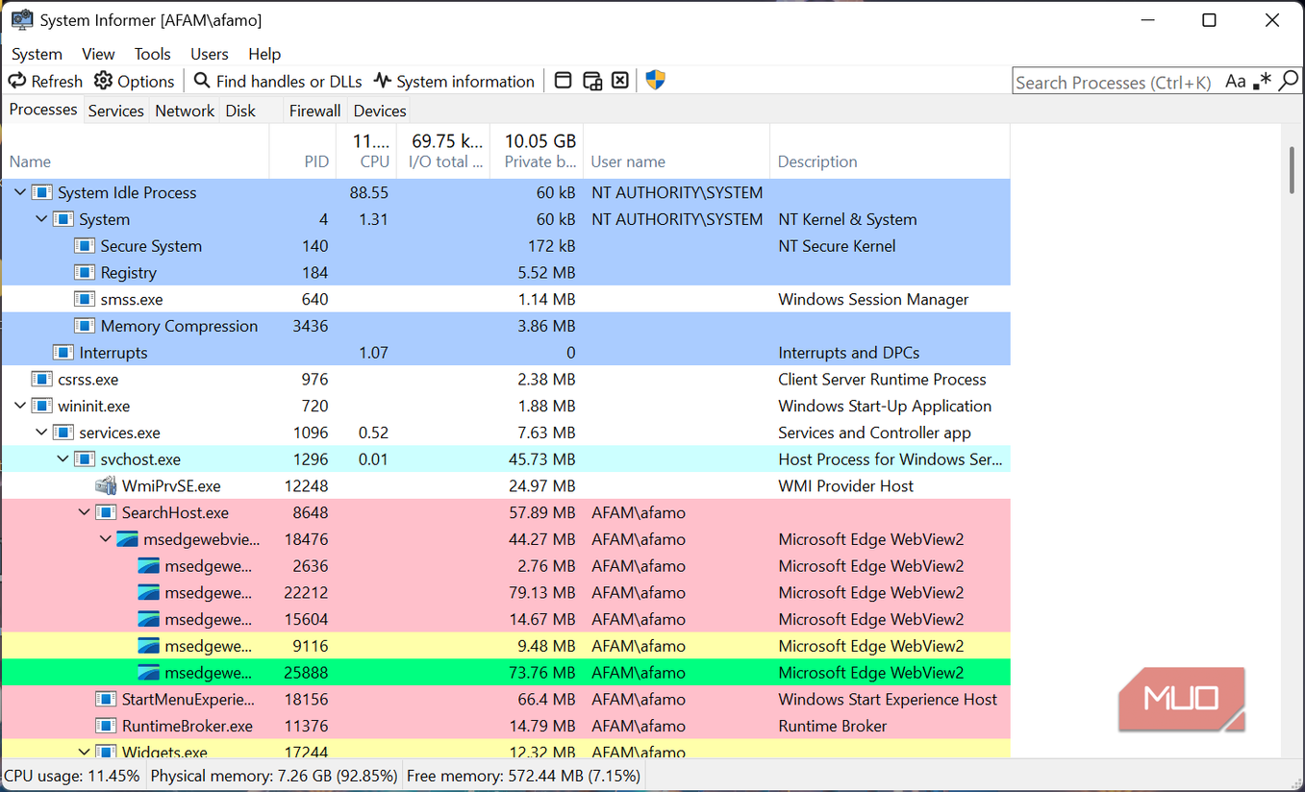Click the search magnifier icon

coord(1288,82)
